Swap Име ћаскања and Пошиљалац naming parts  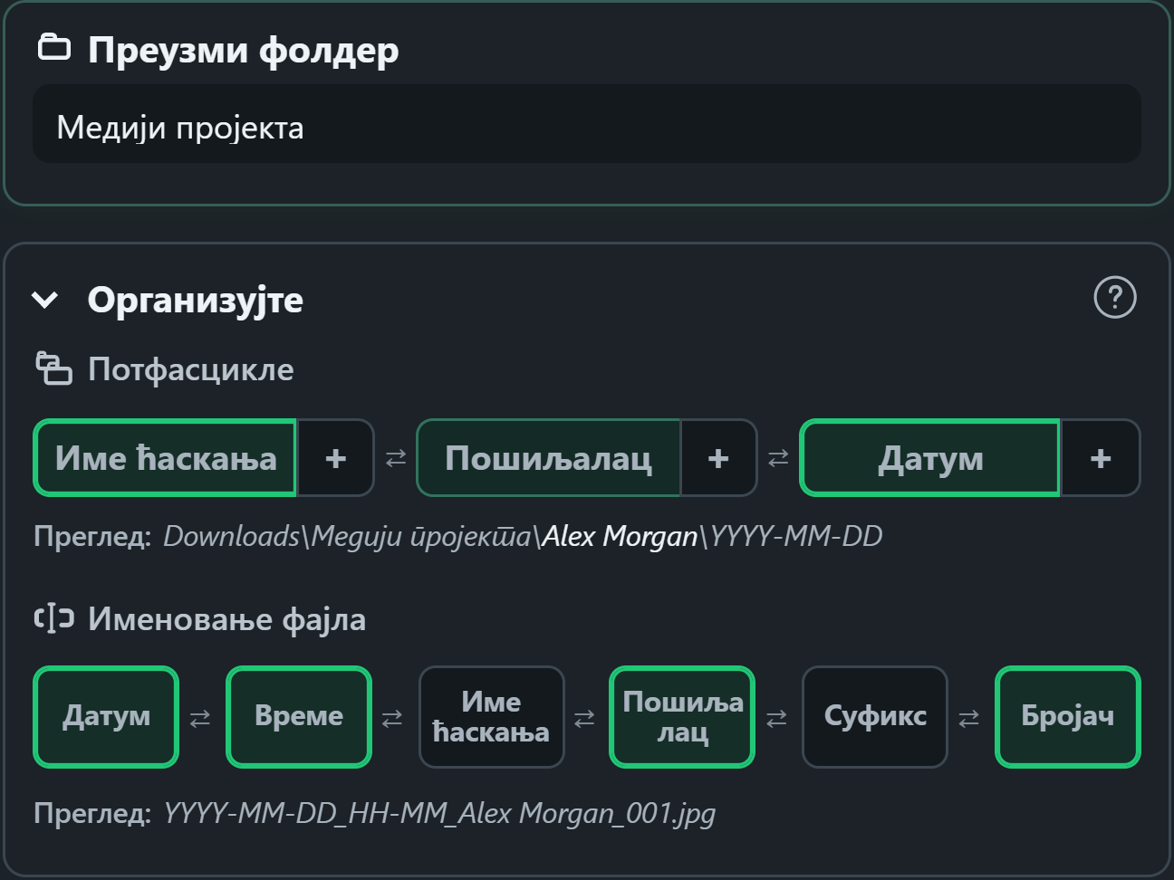click(x=584, y=718)
